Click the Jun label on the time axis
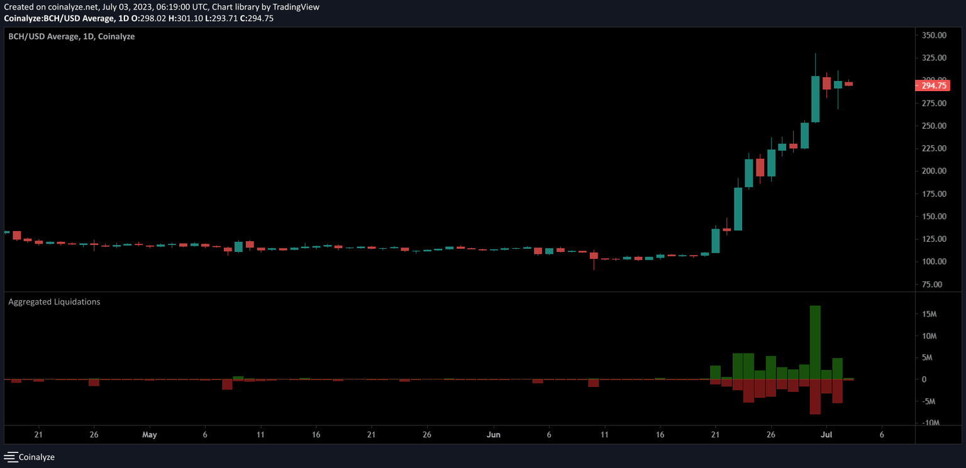Image resolution: width=966 pixels, height=468 pixels. pos(494,434)
